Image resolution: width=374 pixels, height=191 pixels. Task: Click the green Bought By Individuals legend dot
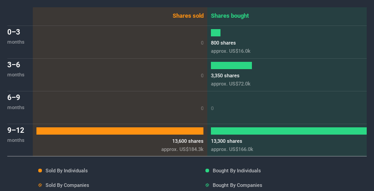[x=207, y=171]
